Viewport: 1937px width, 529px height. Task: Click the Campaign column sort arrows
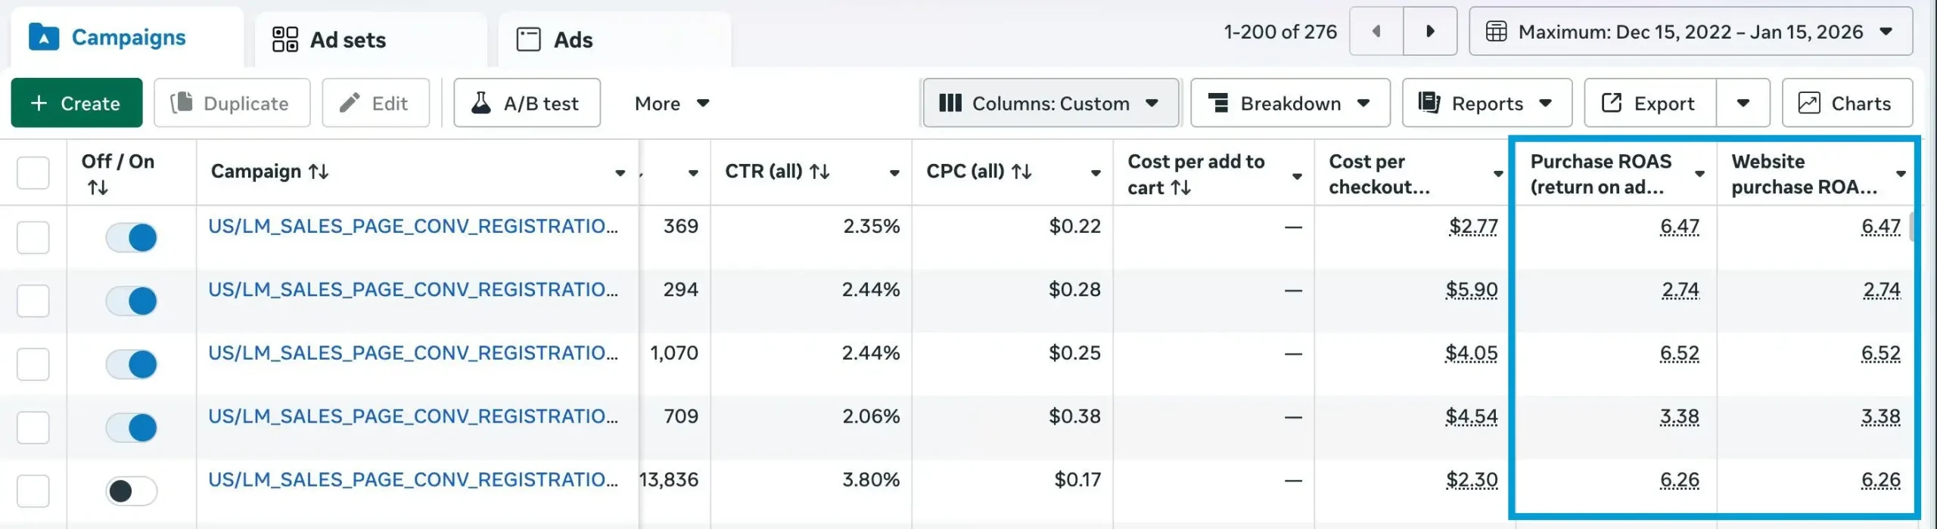pos(319,172)
